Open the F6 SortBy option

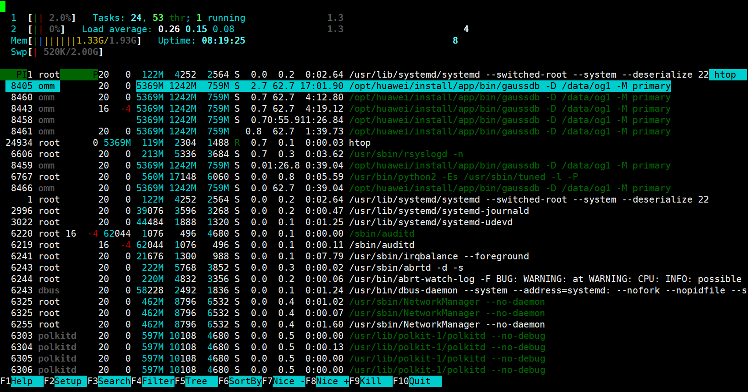240,381
